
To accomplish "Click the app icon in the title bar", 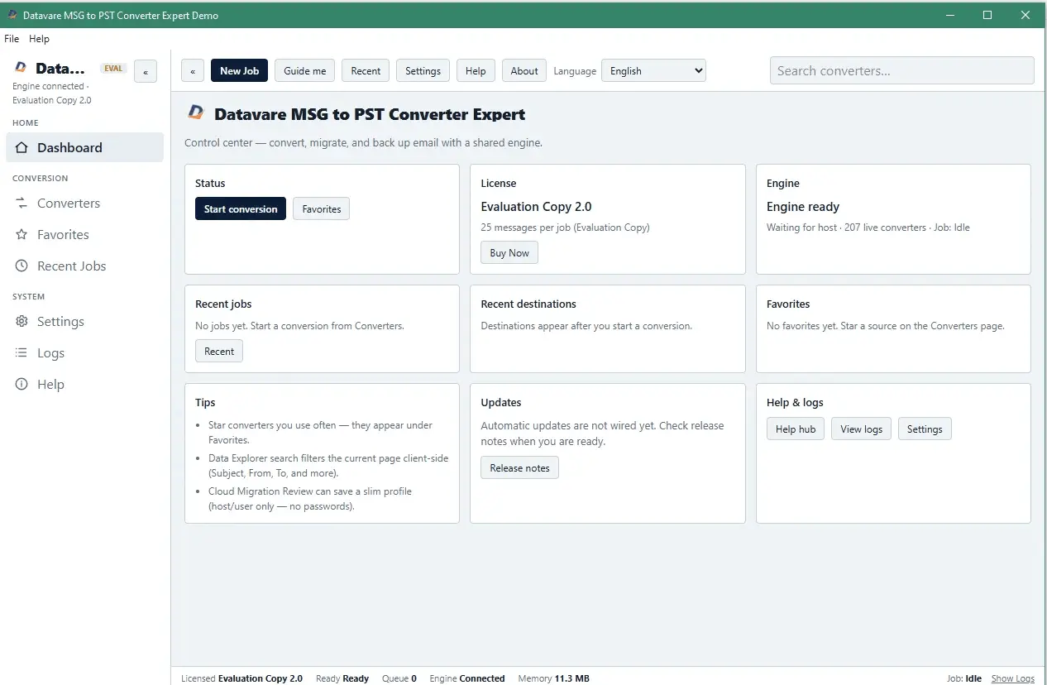I will (x=12, y=15).
